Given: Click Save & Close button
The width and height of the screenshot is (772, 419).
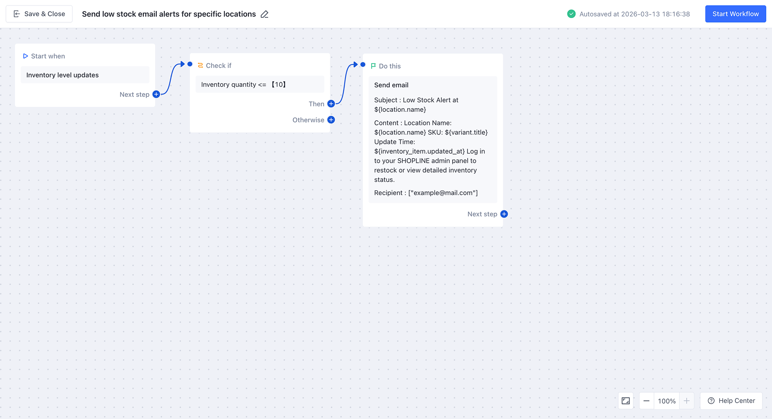Looking at the screenshot, I should point(39,14).
